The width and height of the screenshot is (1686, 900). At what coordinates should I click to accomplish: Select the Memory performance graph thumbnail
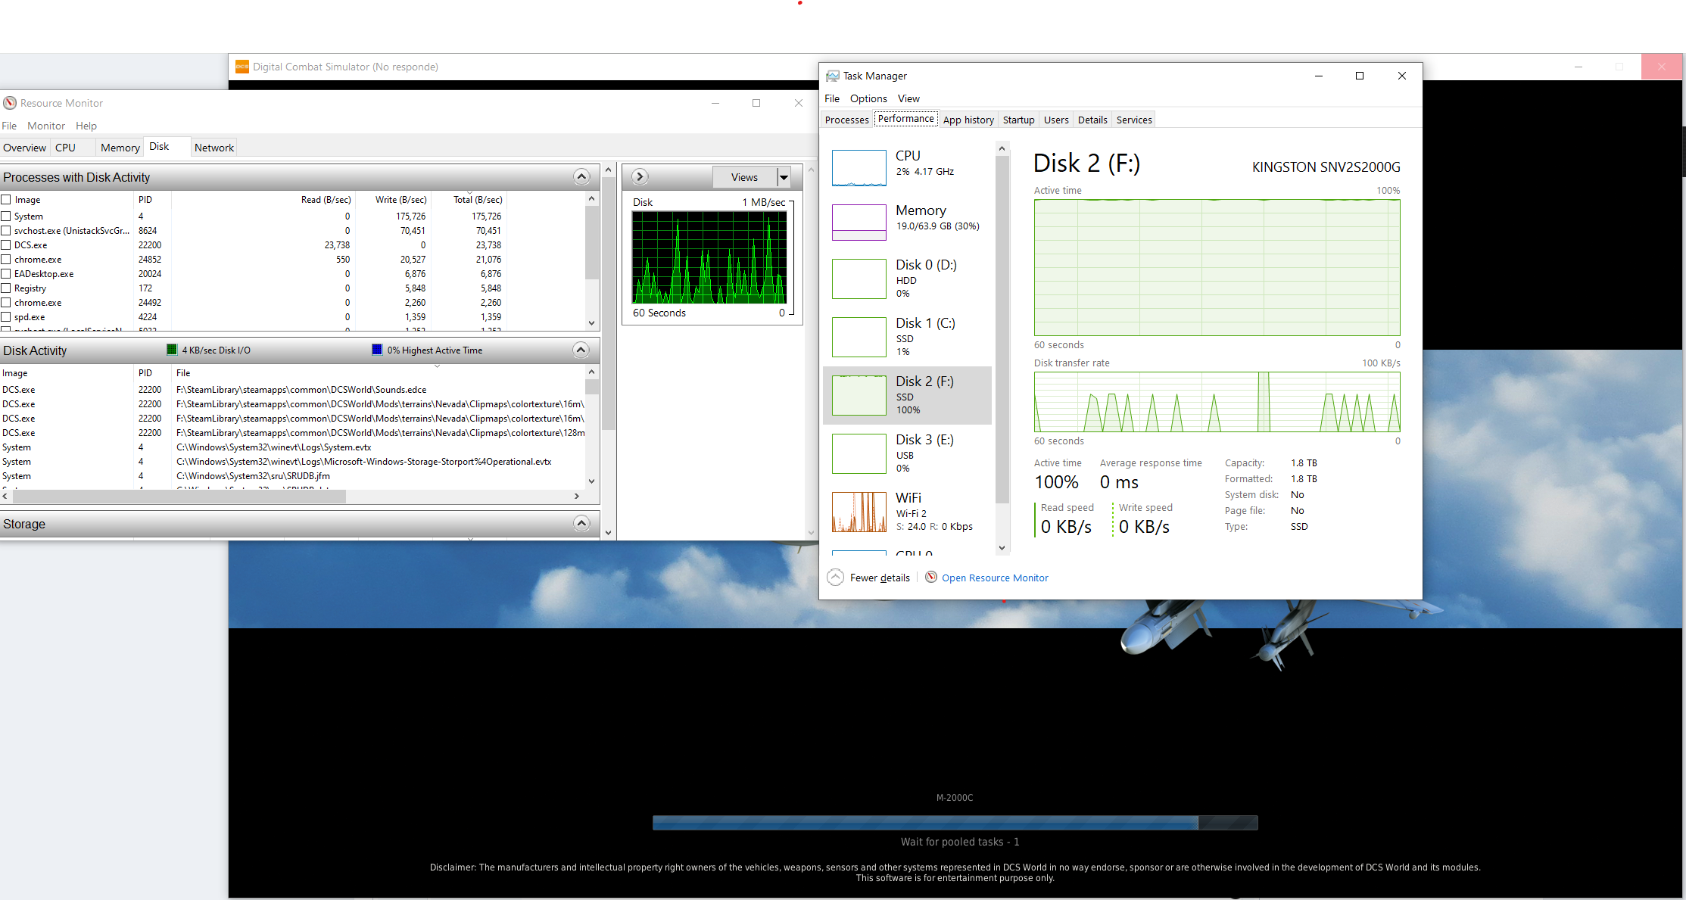[x=859, y=222]
